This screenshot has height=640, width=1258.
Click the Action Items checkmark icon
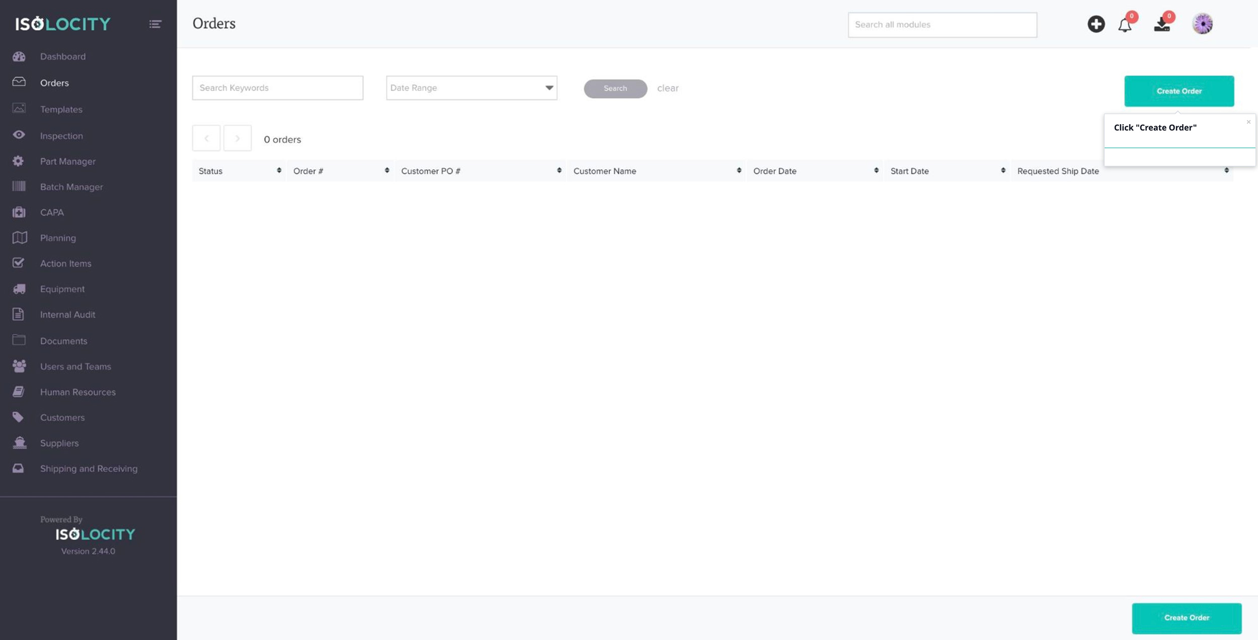coord(18,262)
